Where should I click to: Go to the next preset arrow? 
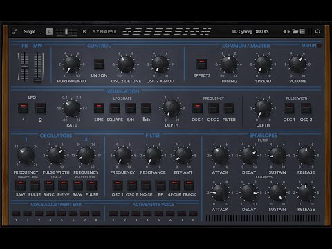coord(288,32)
